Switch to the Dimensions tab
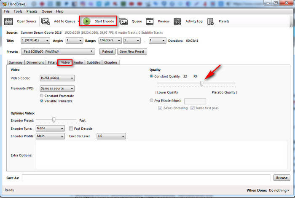Screen dimensions: 295x198 [35, 62]
